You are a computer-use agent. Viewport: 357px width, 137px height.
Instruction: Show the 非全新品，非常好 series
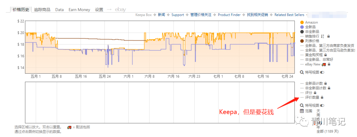319,59
